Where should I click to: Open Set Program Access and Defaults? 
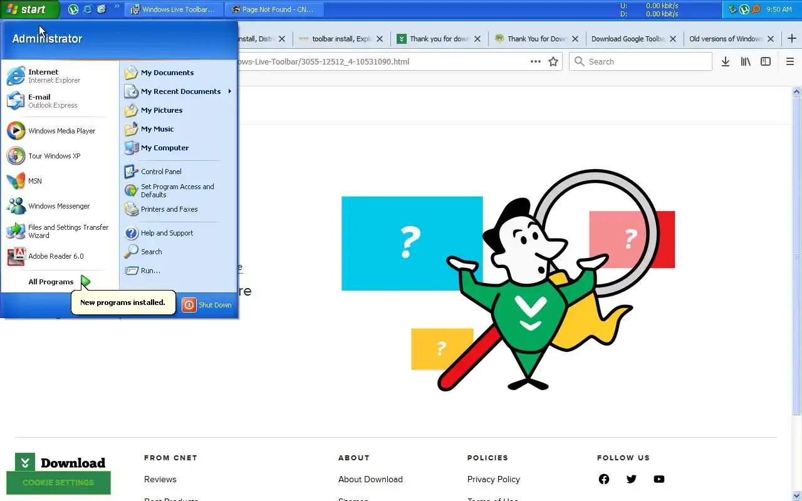click(x=178, y=190)
